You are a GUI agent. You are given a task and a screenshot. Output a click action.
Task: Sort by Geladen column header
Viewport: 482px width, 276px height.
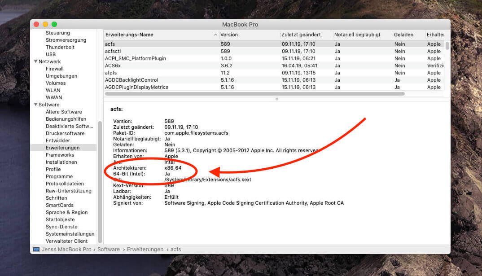point(403,35)
